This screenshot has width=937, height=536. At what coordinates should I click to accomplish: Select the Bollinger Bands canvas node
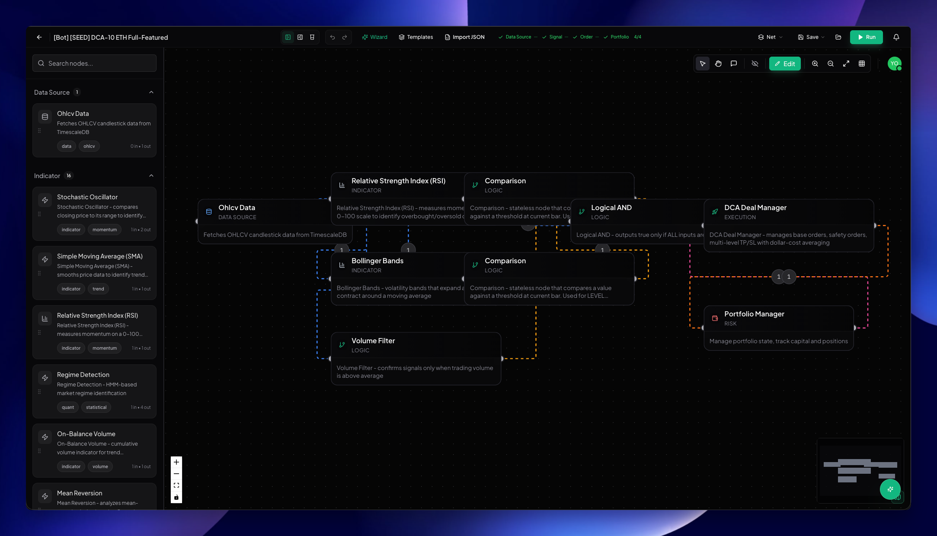pos(397,279)
